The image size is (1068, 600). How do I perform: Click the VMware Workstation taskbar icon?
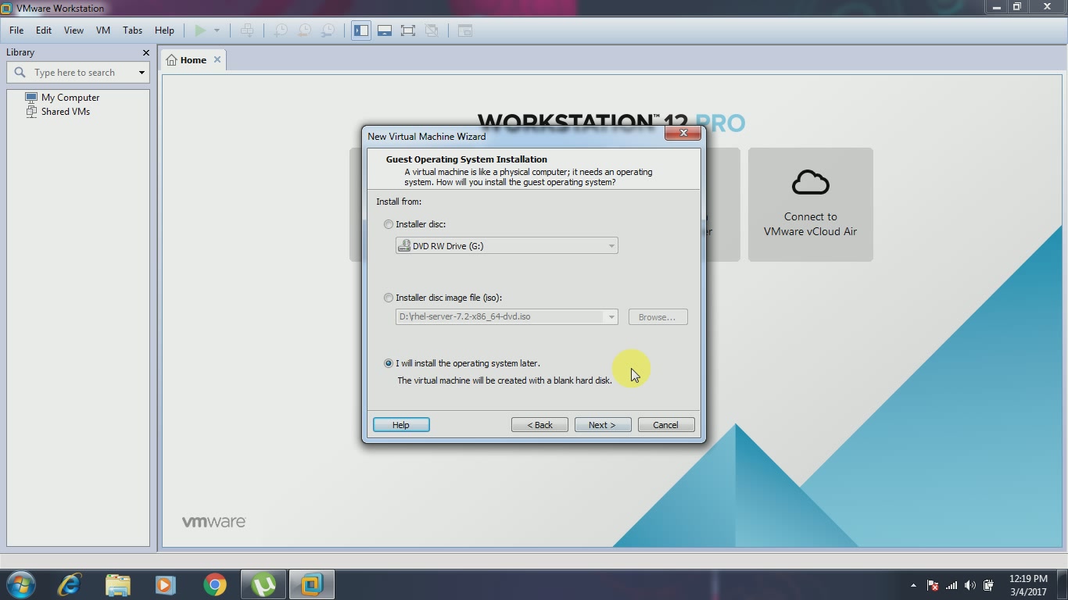coord(312,584)
